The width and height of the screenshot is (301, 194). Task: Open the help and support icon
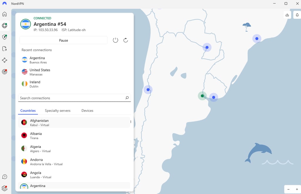[5, 177]
